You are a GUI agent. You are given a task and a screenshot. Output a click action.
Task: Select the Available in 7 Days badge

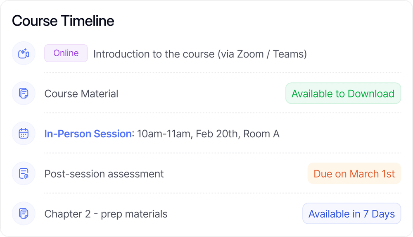point(351,214)
